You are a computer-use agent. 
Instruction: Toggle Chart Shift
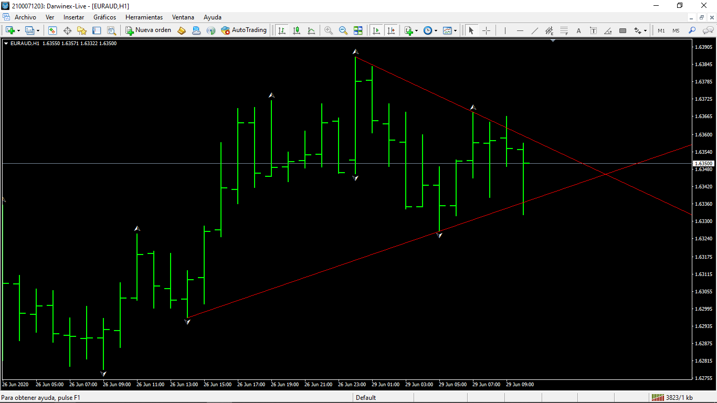click(x=391, y=30)
